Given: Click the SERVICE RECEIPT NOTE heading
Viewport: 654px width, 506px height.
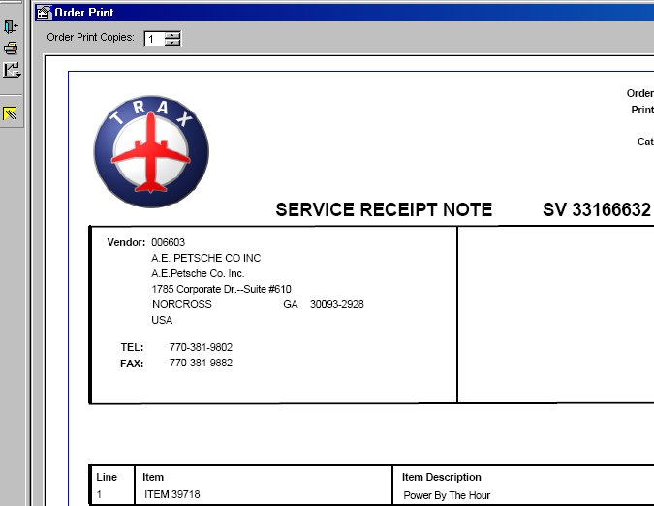Looking at the screenshot, I should pyautogui.click(x=384, y=209).
